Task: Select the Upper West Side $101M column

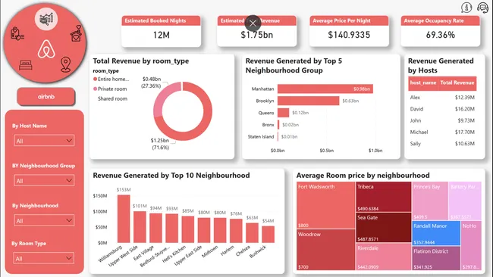Action: pyautogui.click(x=140, y=227)
